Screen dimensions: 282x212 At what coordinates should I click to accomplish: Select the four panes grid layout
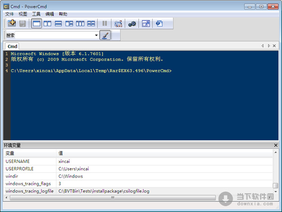[91, 24]
